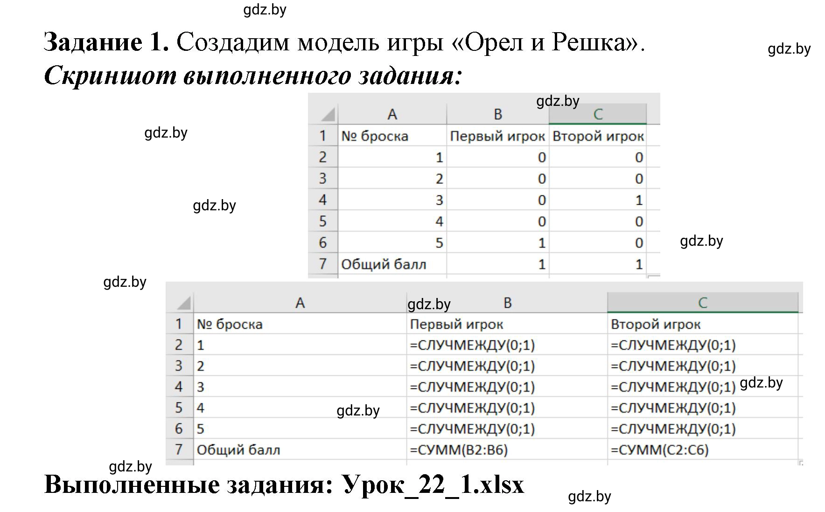Select the B2 =СЛУЧМЕЖДУ(0;1) formula cell
The width and height of the screenshot is (825, 512).
point(507,345)
